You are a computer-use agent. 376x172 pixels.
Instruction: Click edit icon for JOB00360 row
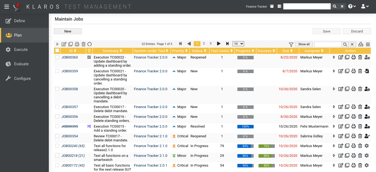tap(341, 57)
